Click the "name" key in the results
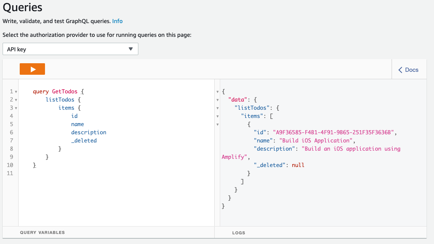The height and width of the screenshot is (244, 434). 263,141
